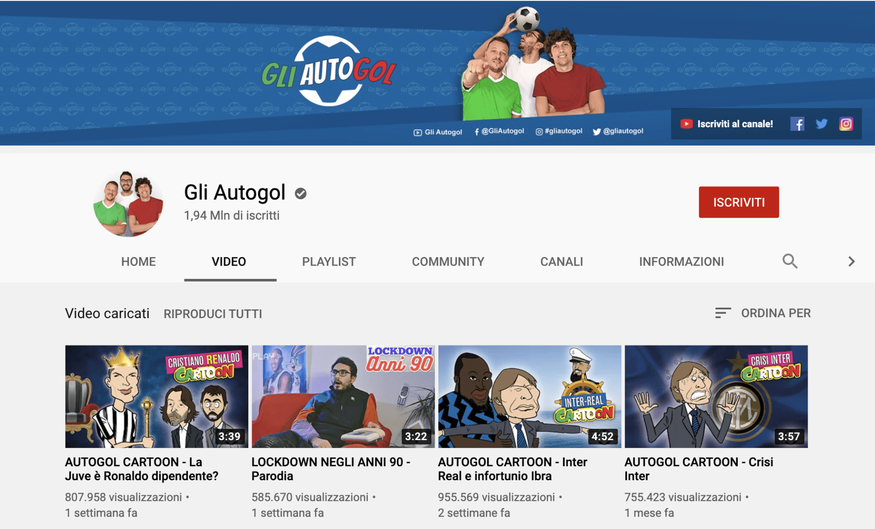Select the VIDEO tab
Viewport: 875px width, 529px height.
(x=229, y=262)
